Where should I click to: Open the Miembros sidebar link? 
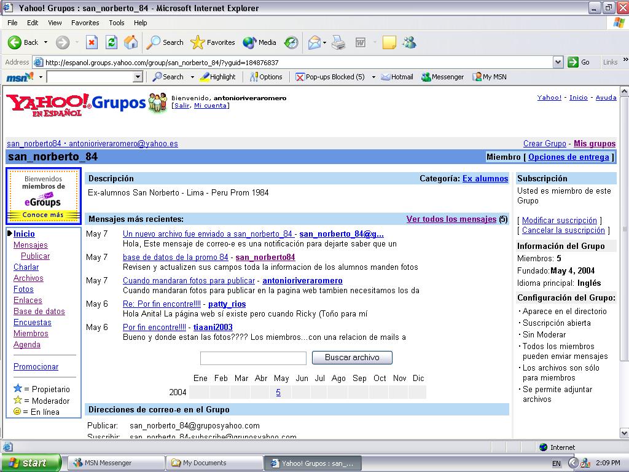[31, 333]
